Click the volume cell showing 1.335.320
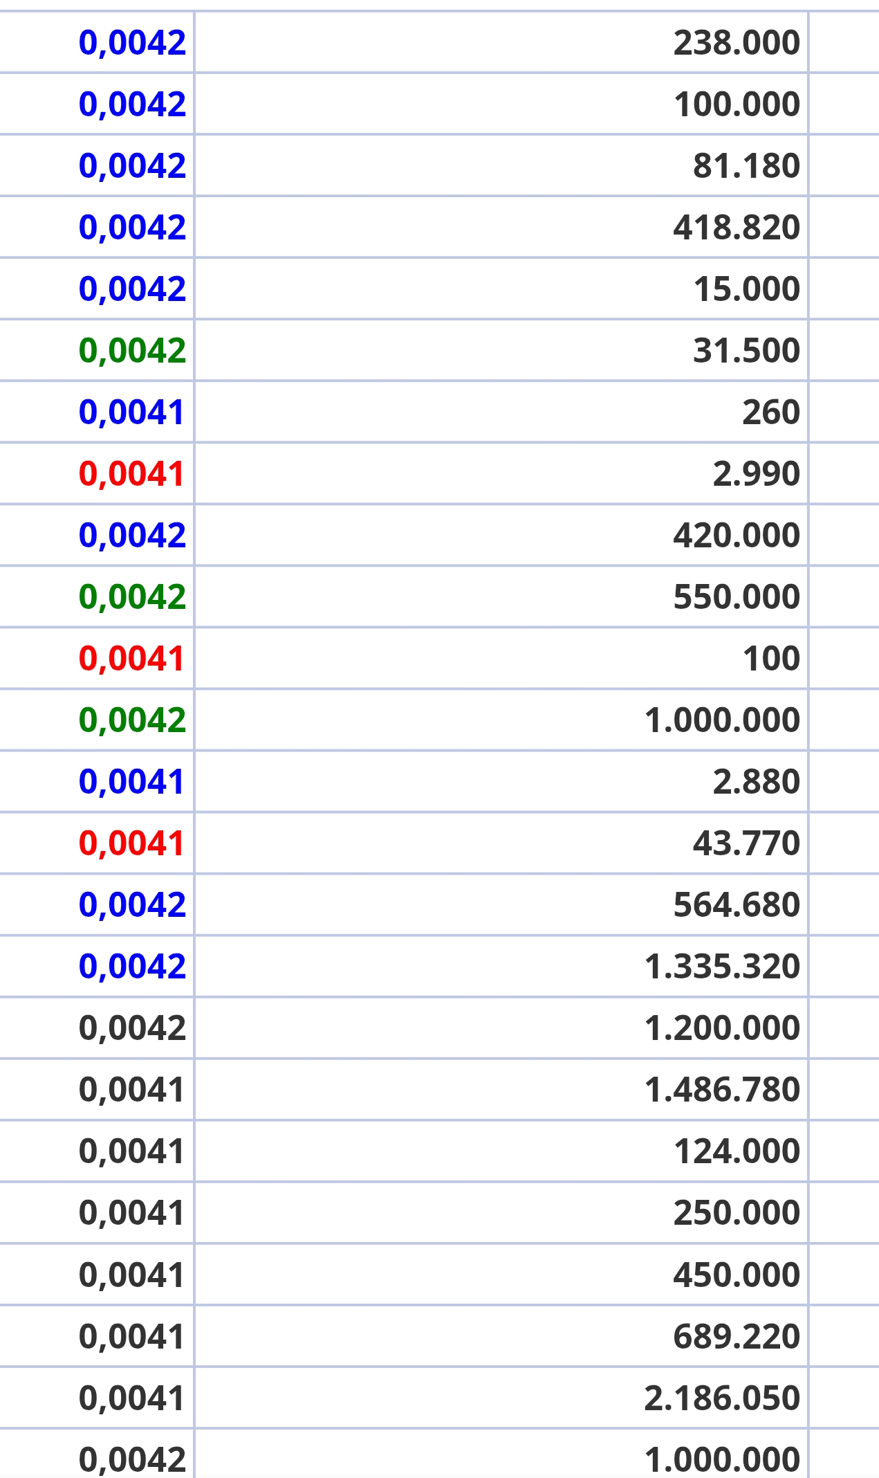This screenshot has width=879, height=1478. pyautogui.click(x=501, y=966)
